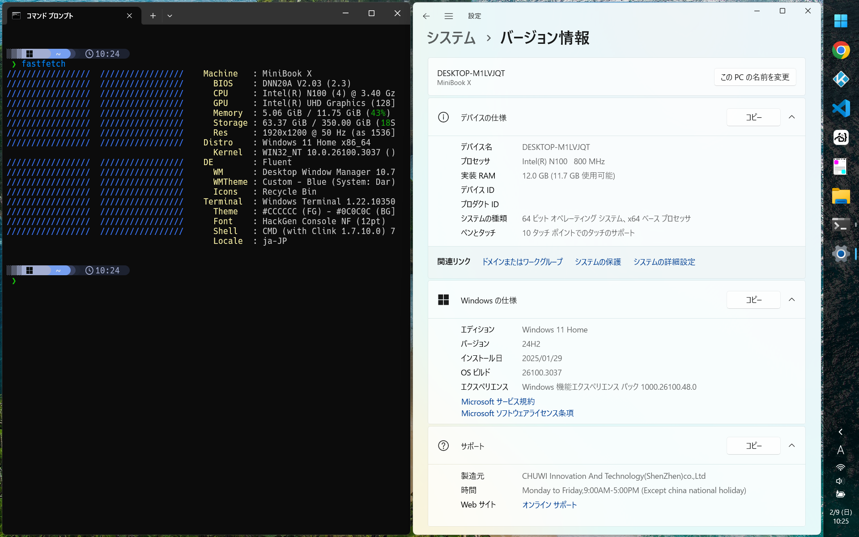Click the バージョン value 24H2
The height and width of the screenshot is (537, 859).
pos(531,344)
